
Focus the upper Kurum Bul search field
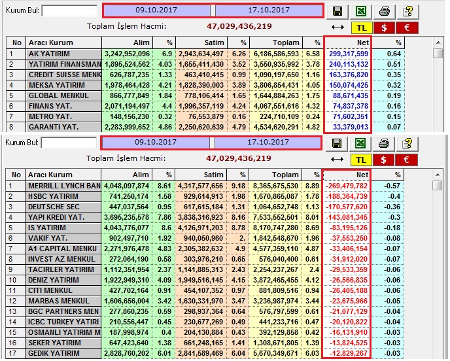coord(69,11)
